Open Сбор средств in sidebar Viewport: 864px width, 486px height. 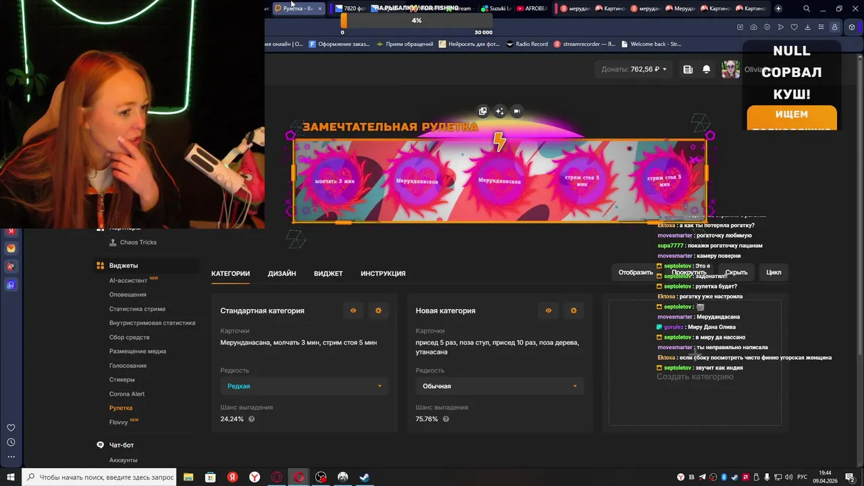(129, 337)
